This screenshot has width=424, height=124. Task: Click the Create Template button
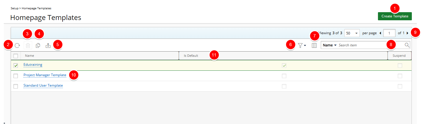click(x=395, y=16)
